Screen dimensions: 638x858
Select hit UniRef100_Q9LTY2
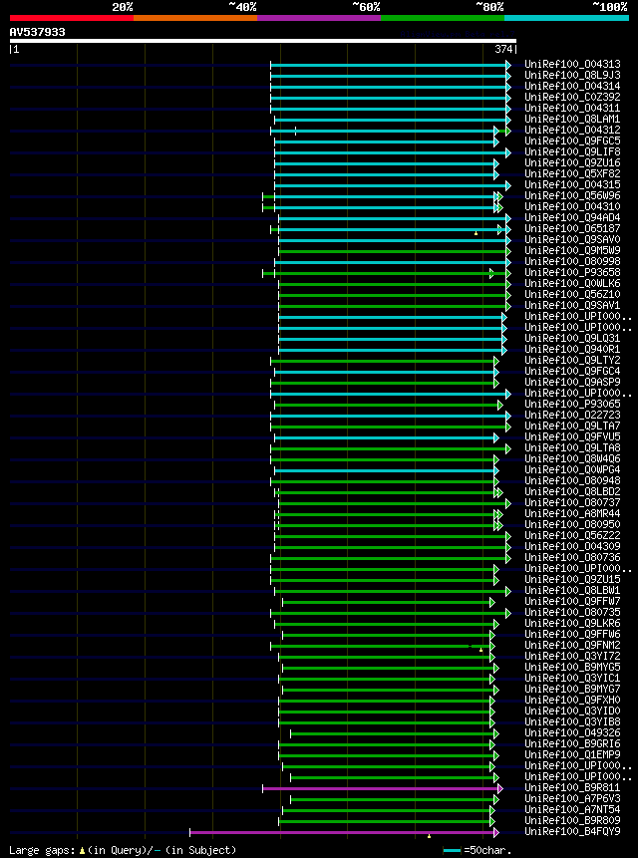point(572,360)
